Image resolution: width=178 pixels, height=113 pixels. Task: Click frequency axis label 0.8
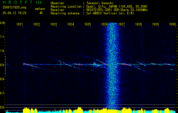[x=2, y=79]
